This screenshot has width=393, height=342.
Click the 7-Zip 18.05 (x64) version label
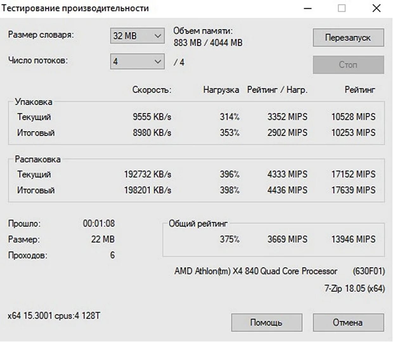[354, 288]
